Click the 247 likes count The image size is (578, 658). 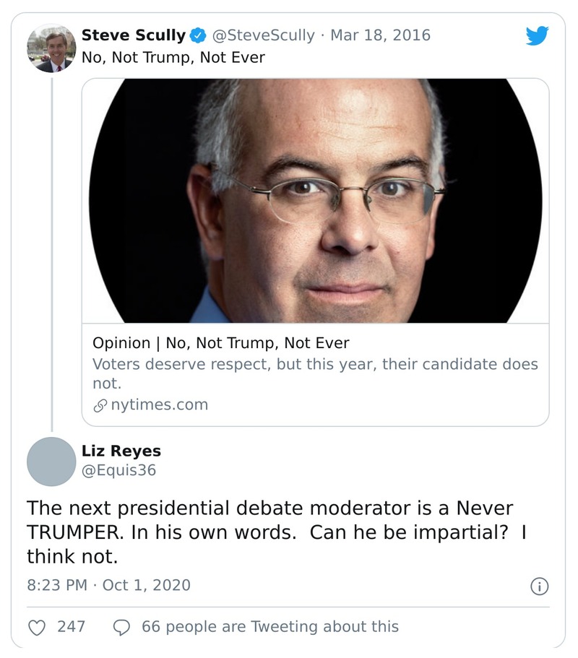click(x=72, y=627)
